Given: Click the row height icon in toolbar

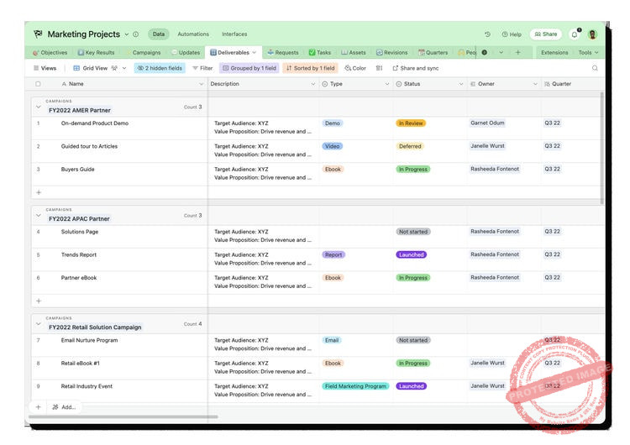Looking at the screenshot, I should (379, 68).
